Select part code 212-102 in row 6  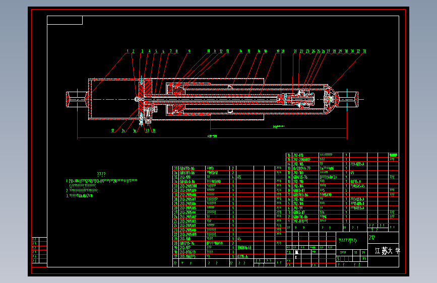[298, 199]
